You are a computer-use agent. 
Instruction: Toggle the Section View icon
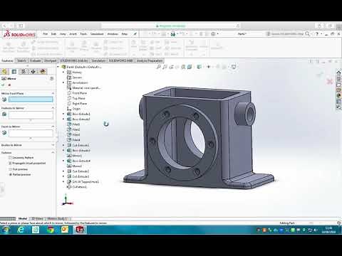(177, 67)
